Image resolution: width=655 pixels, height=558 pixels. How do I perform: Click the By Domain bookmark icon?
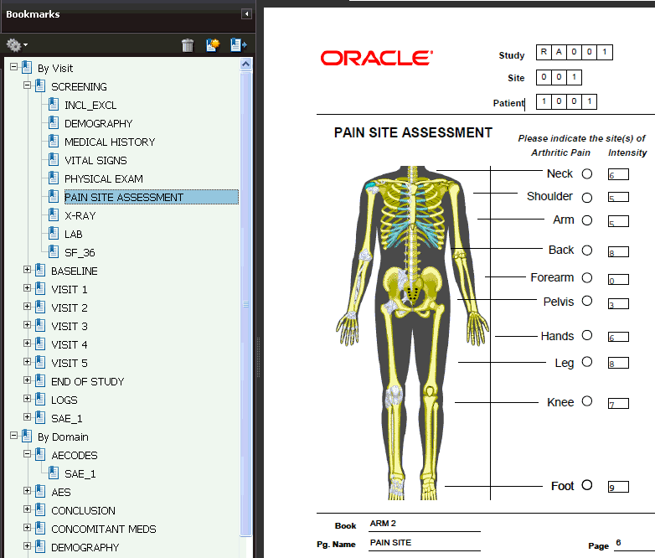pos(27,436)
